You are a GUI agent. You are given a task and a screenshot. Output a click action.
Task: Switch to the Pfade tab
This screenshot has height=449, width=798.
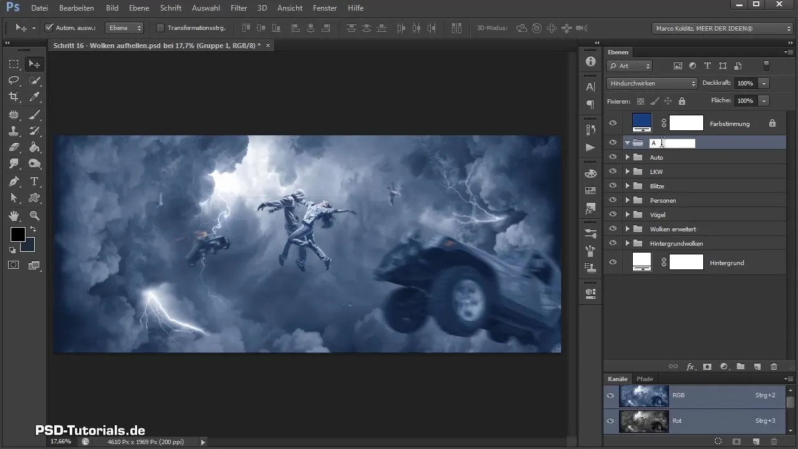click(645, 379)
